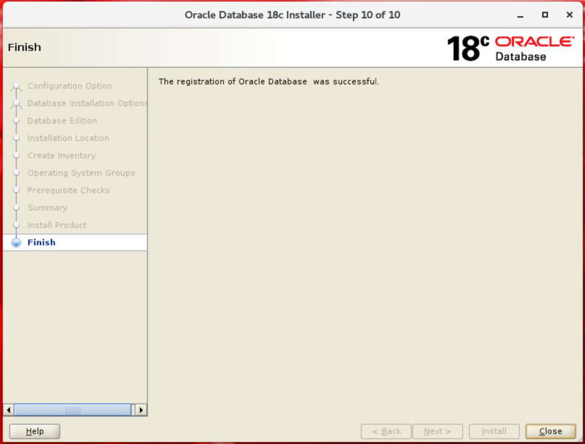Click the disabled Back button
This screenshot has width=585, height=444.
point(386,431)
